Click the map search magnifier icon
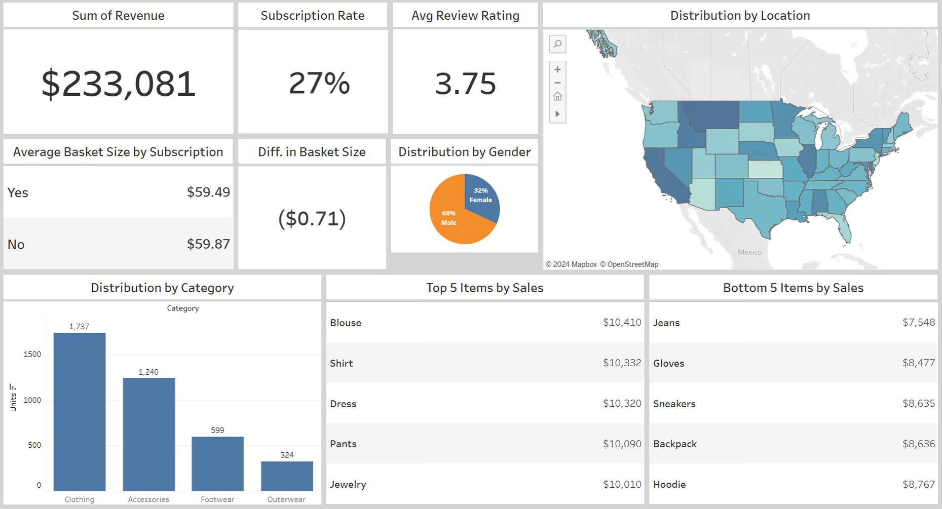Screen dimensions: 942x509 (x=557, y=44)
